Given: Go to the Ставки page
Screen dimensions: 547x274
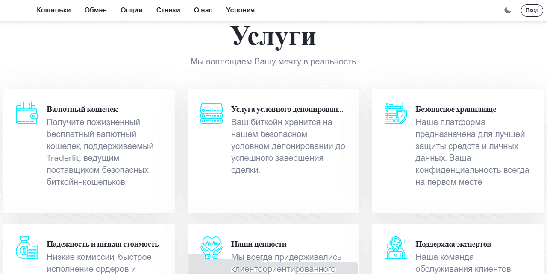Looking at the screenshot, I should pos(168,10).
